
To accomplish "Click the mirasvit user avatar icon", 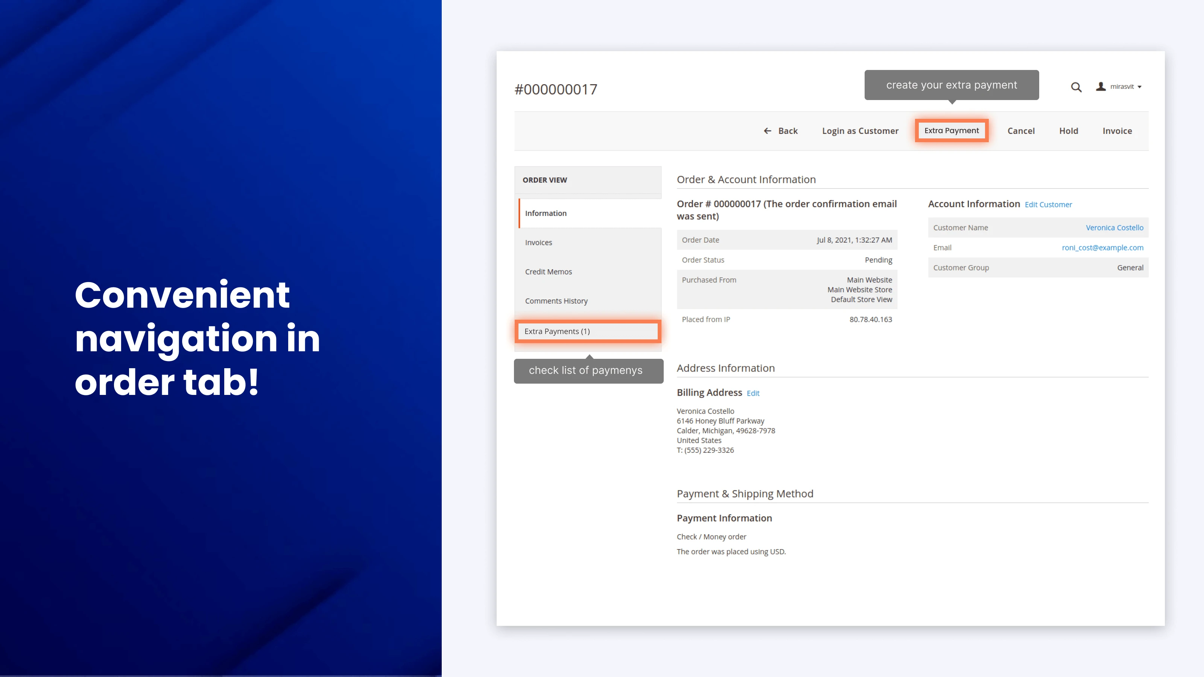I will coord(1101,87).
